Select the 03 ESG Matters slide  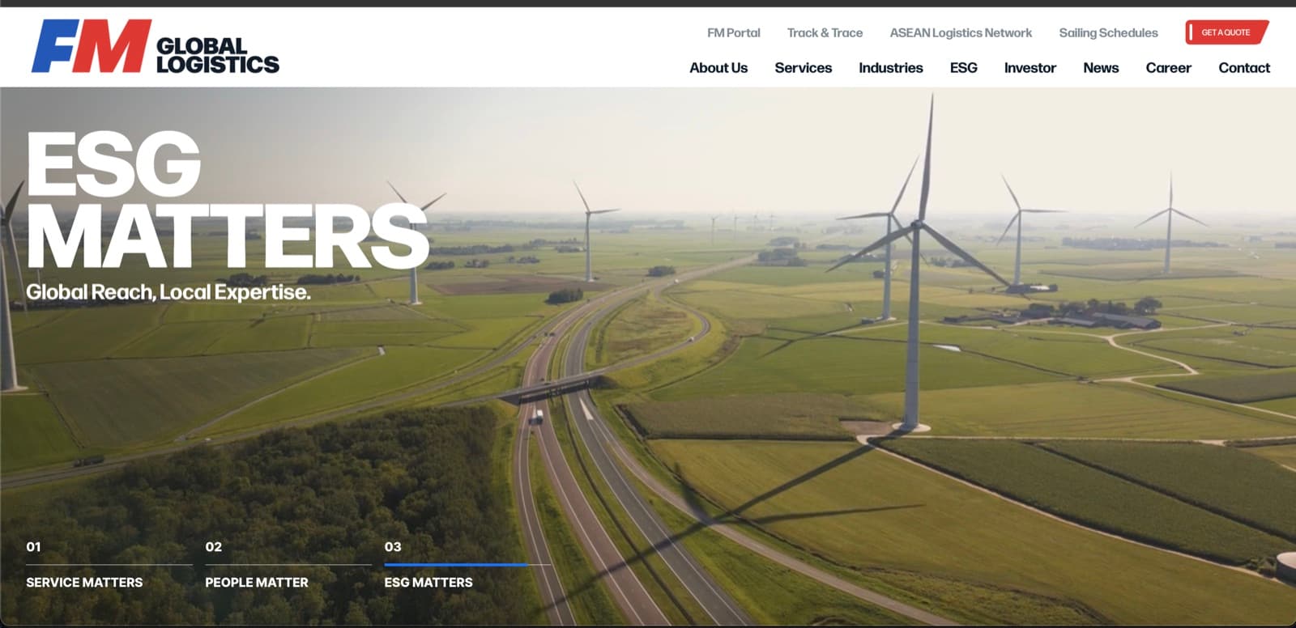467,565
